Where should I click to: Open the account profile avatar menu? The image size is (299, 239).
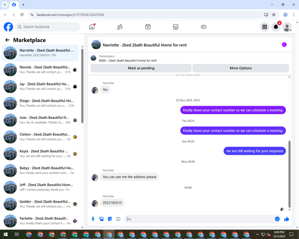(287, 27)
